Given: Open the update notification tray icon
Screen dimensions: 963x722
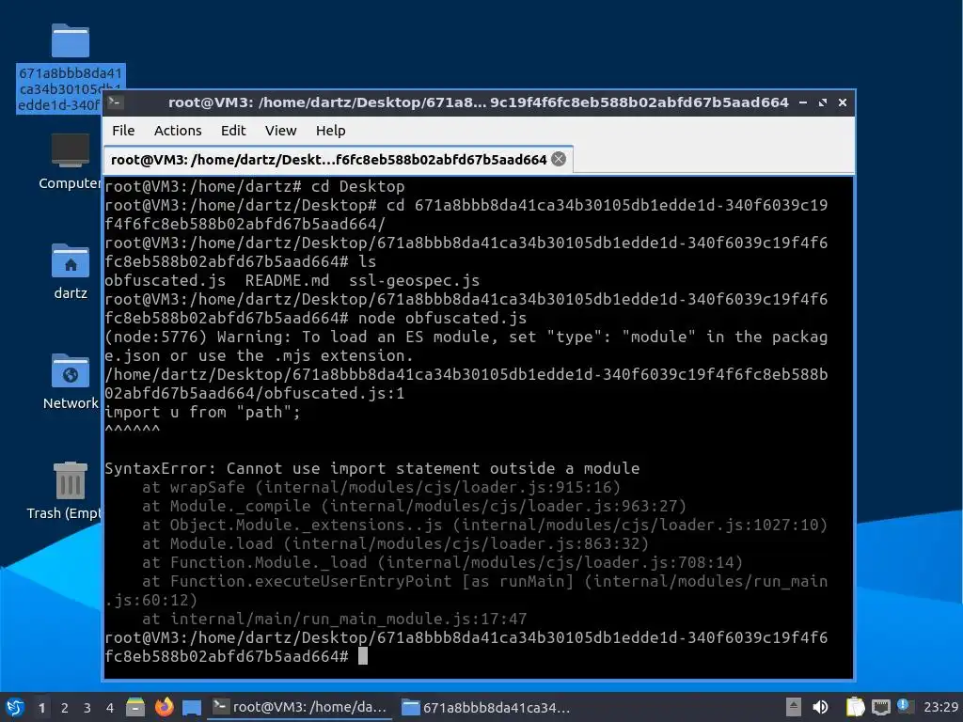Looking at the screenshot, I should [905, 706].
